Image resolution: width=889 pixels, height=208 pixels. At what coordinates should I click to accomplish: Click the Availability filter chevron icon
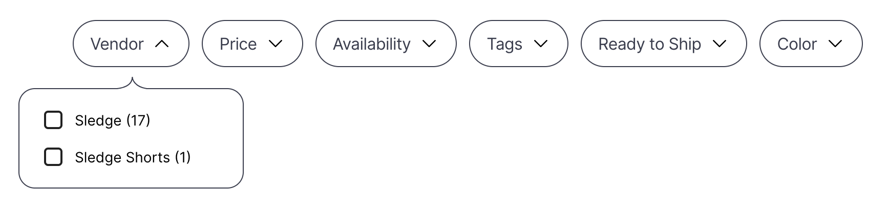[429, 44]
